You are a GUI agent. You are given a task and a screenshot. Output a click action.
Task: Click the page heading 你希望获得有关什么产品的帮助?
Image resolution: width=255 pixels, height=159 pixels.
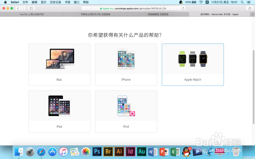click(x=125, y=35)
